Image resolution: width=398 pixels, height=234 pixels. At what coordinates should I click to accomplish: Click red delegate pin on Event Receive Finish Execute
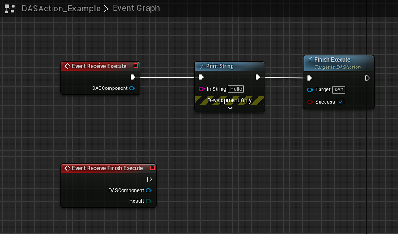pos(152,168)
